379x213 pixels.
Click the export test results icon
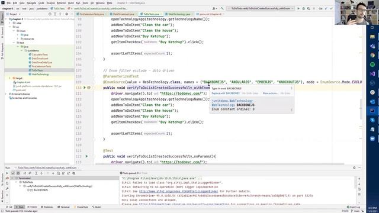[69, 173]
